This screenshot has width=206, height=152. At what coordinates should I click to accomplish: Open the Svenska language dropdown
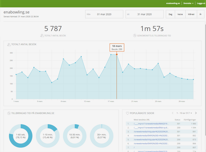(x=188, y=3)
